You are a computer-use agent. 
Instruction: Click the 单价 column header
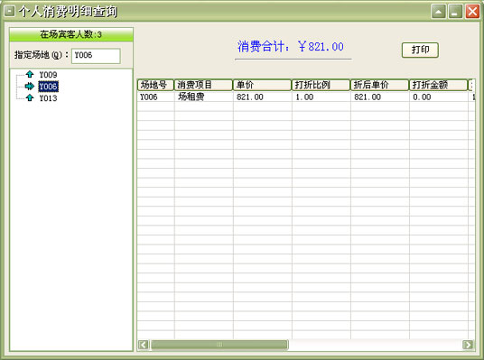(x=262, y=85)
